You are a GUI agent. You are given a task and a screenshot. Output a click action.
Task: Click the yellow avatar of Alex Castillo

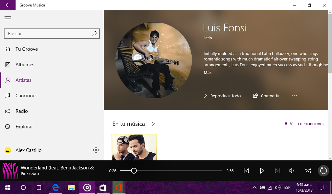(x=8, y=150)
